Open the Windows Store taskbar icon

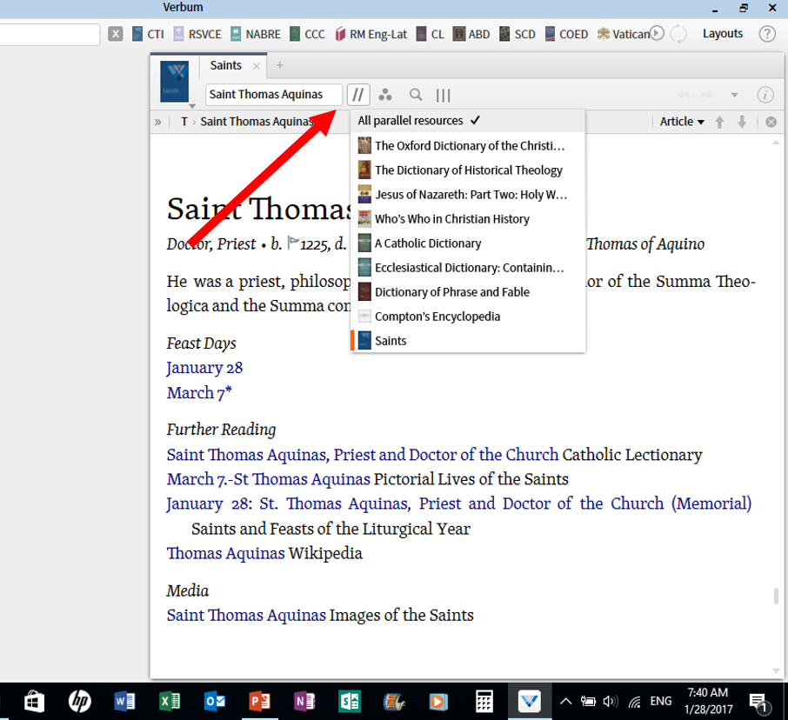point(34,702)
